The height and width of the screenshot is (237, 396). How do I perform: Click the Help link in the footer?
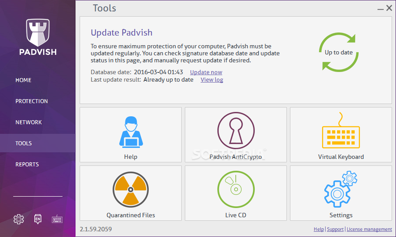(x=319, y=229)
